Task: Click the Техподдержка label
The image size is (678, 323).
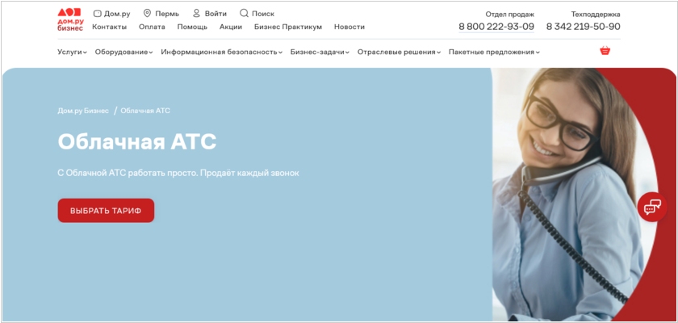Action: (596, 15)
